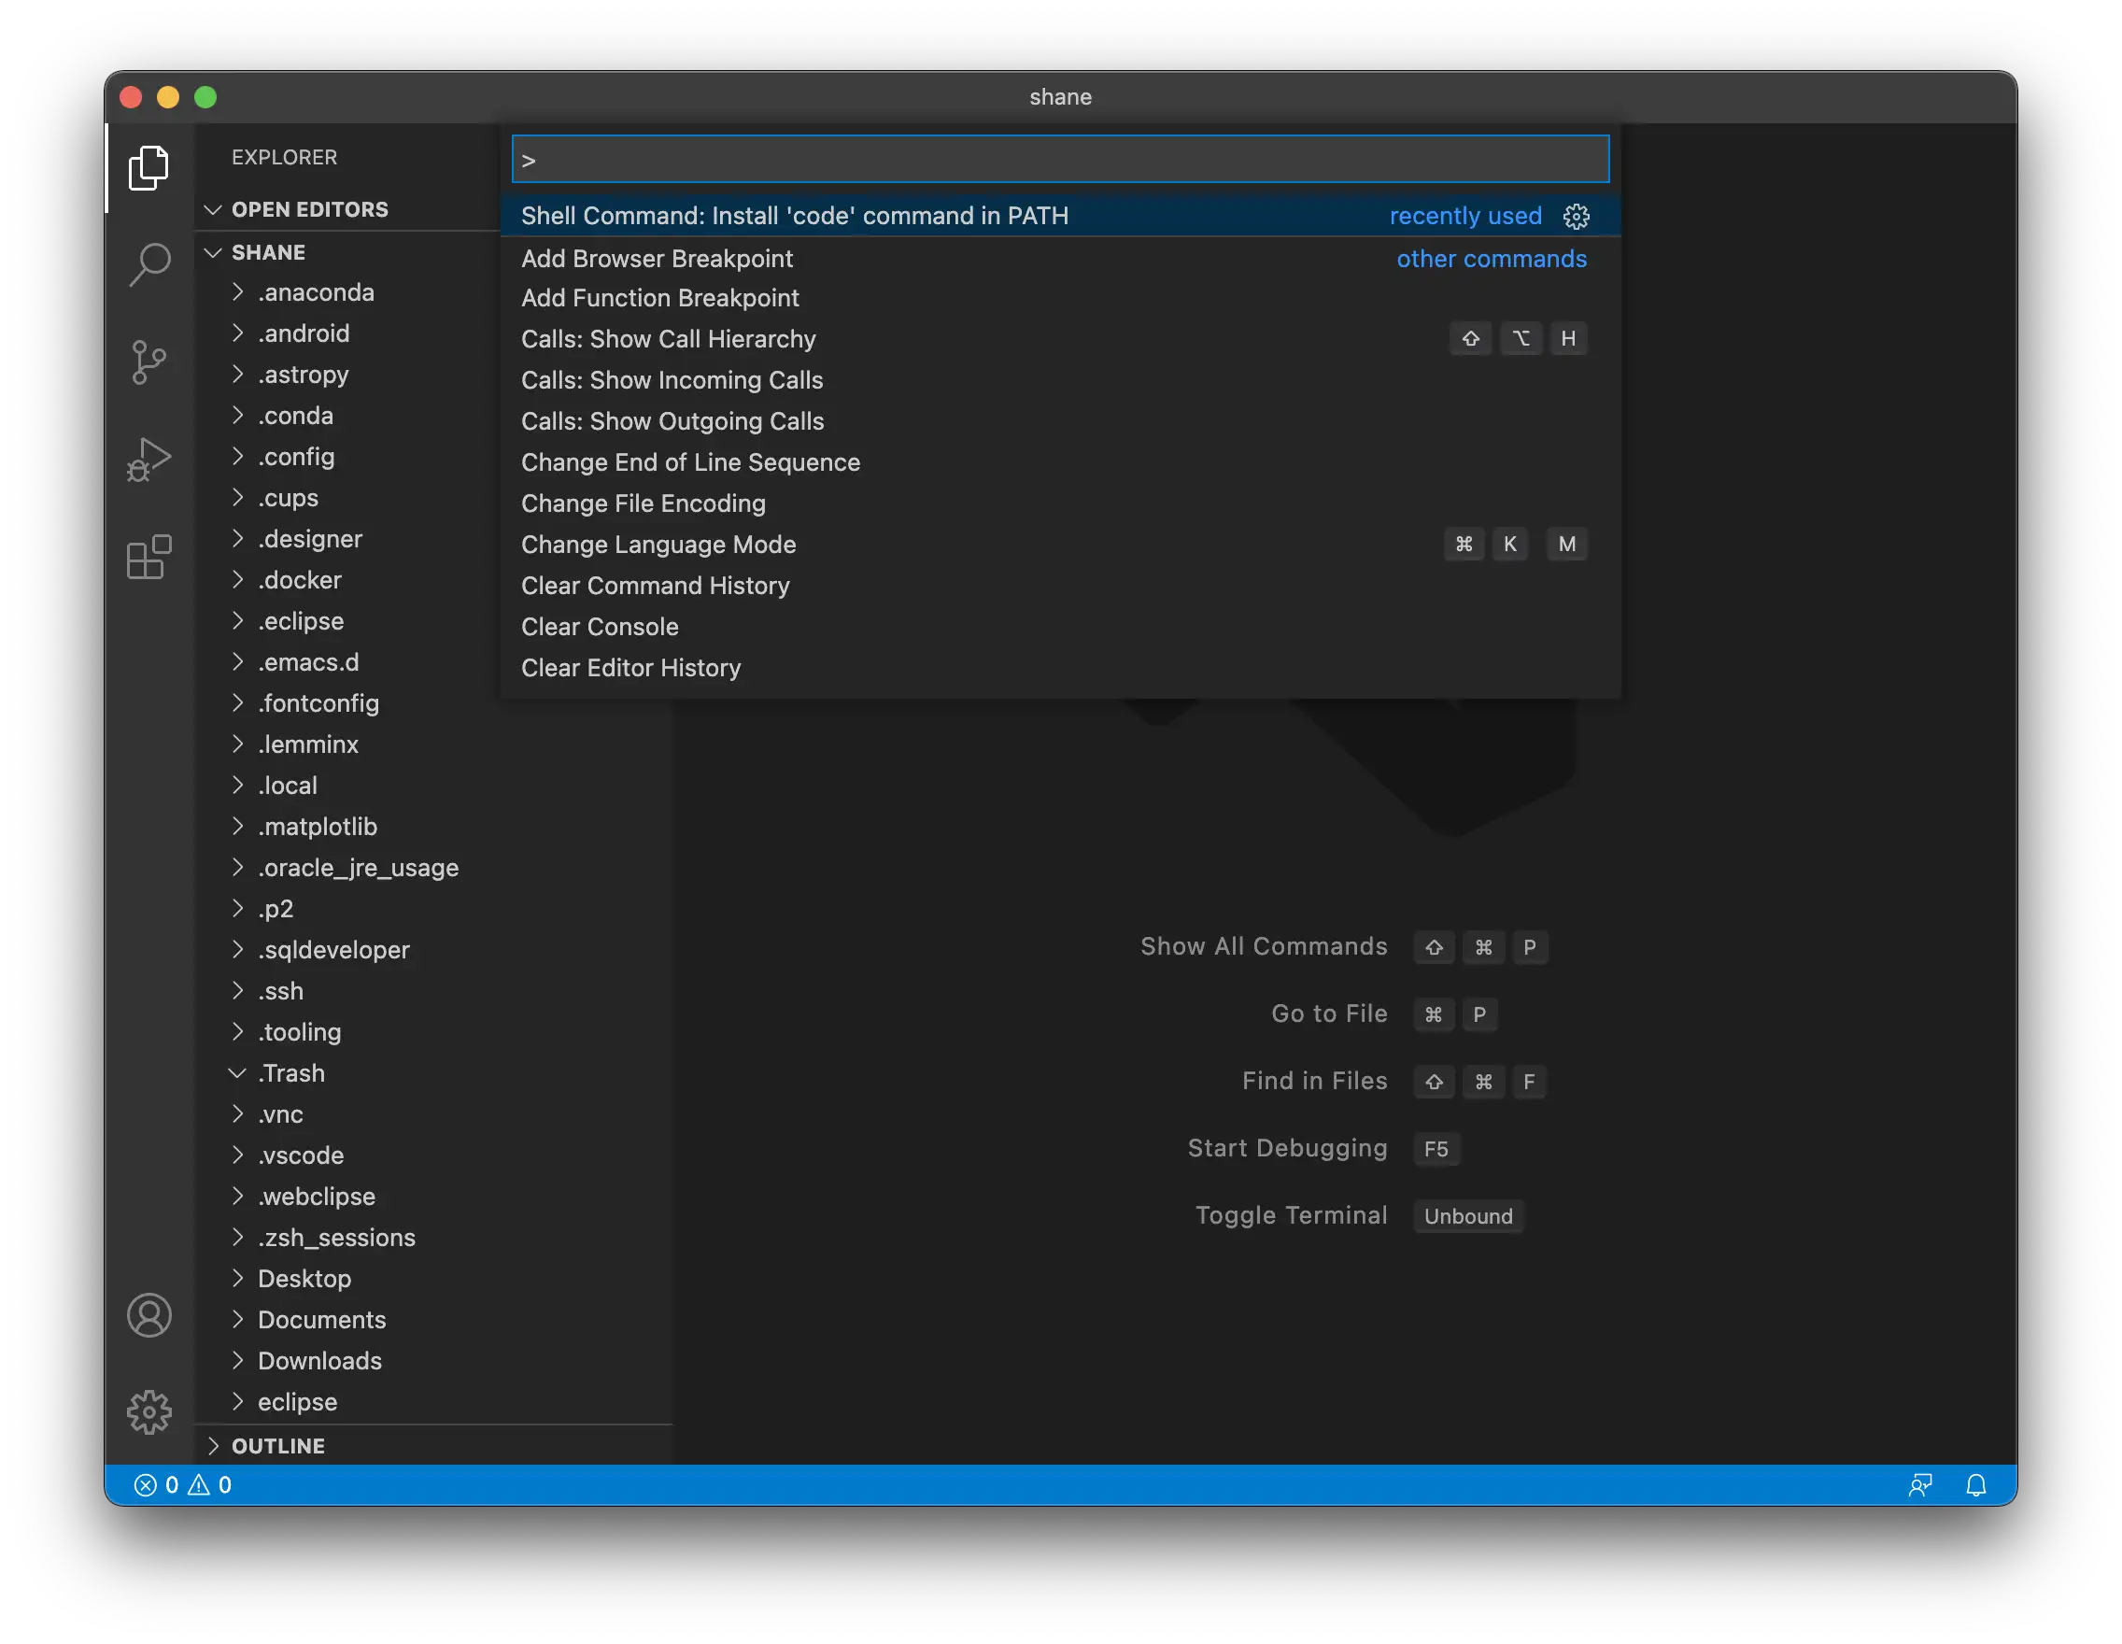Select Calls: Show Incoming Calls command
The height and width of the screenshot is (1644, 2122).
click(1060, 380)
